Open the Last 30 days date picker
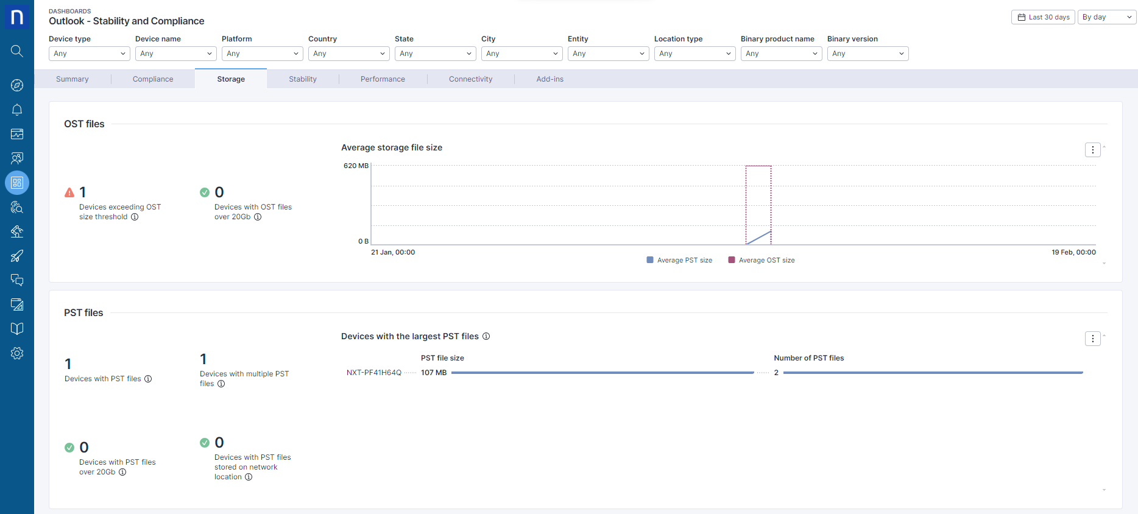 1043,17
